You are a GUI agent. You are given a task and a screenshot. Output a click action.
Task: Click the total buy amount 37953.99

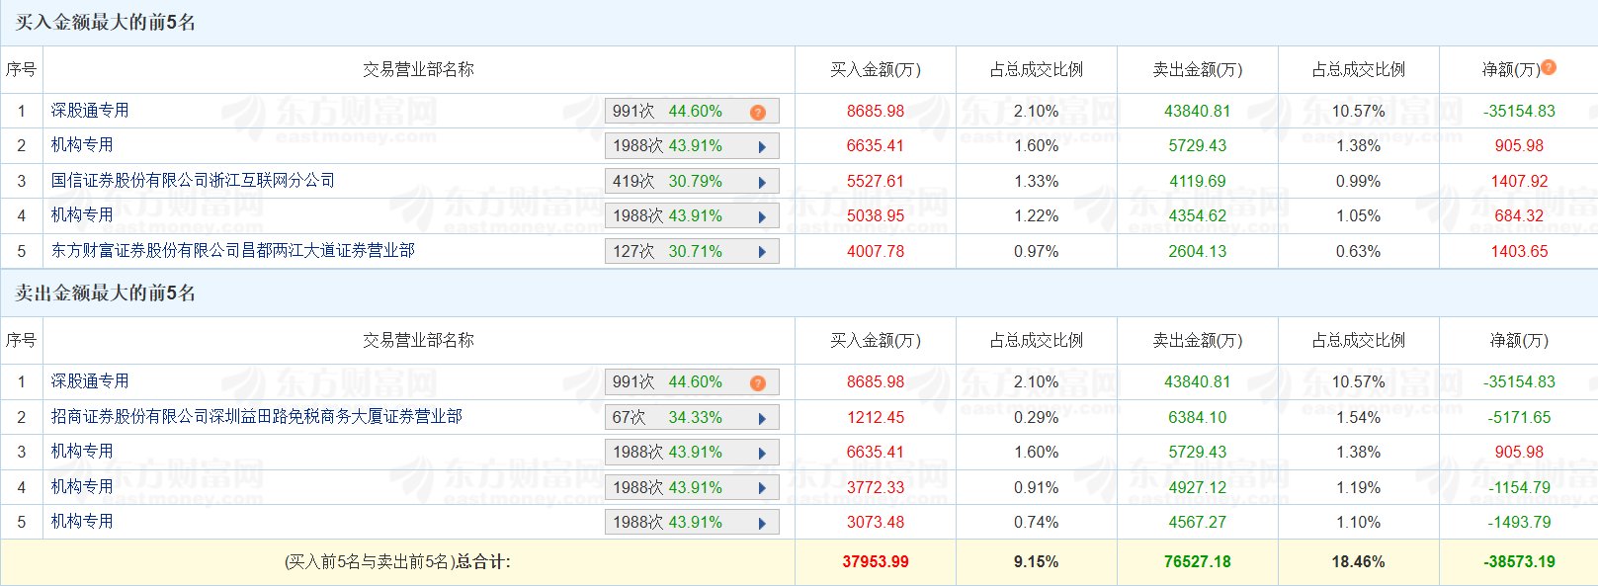click(876, 561)
